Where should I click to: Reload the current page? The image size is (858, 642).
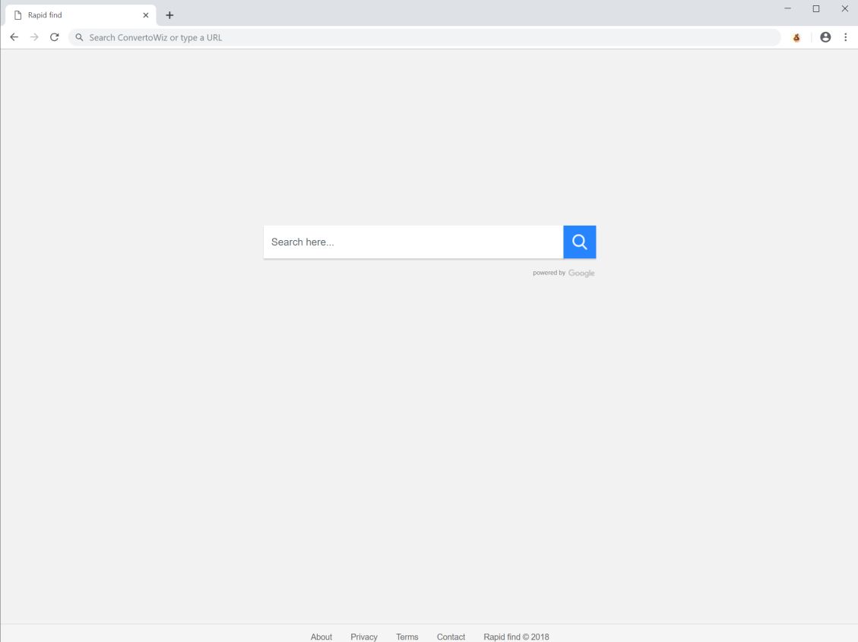[x=54, y=37]
